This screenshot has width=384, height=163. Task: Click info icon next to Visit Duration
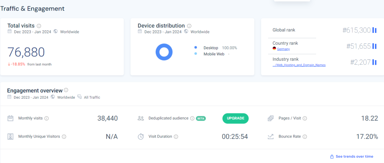pos(176,136)
